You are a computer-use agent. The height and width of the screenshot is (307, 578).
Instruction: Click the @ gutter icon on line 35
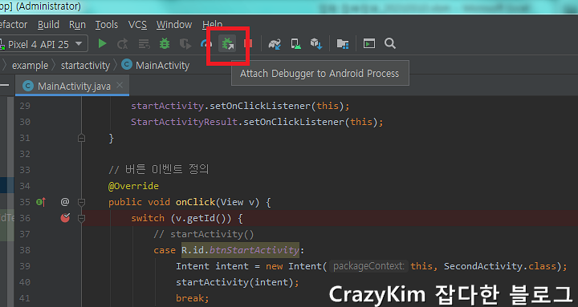[65, 202]
